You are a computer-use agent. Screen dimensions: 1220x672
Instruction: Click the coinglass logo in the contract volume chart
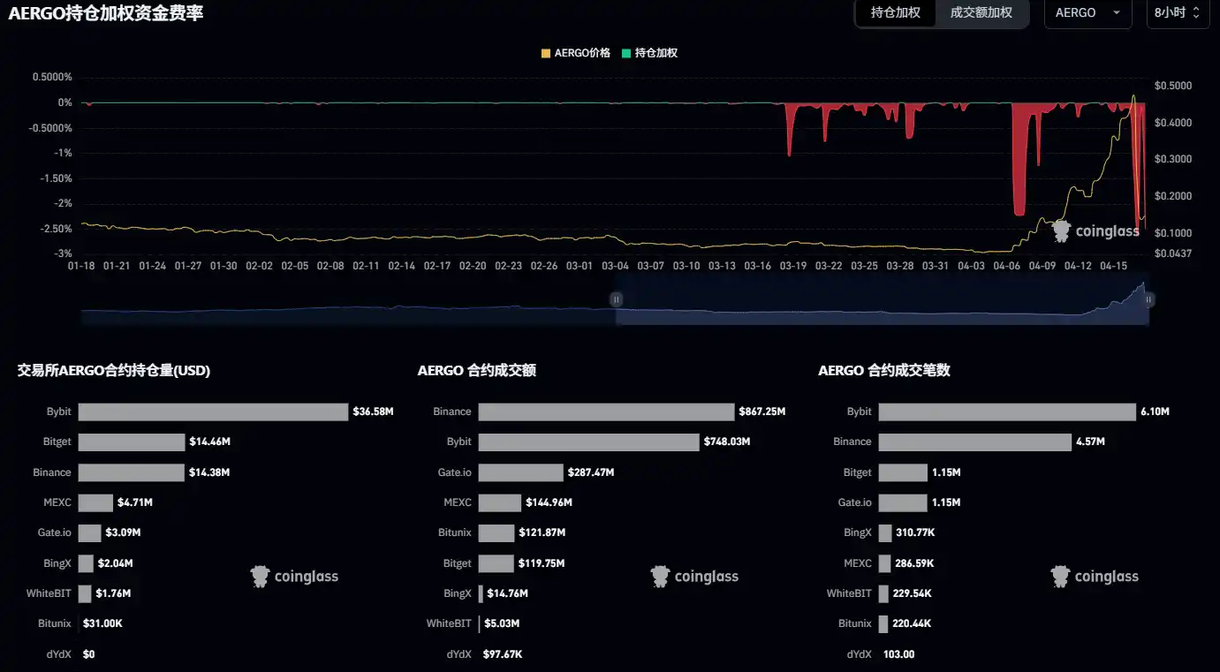[695, 577]
